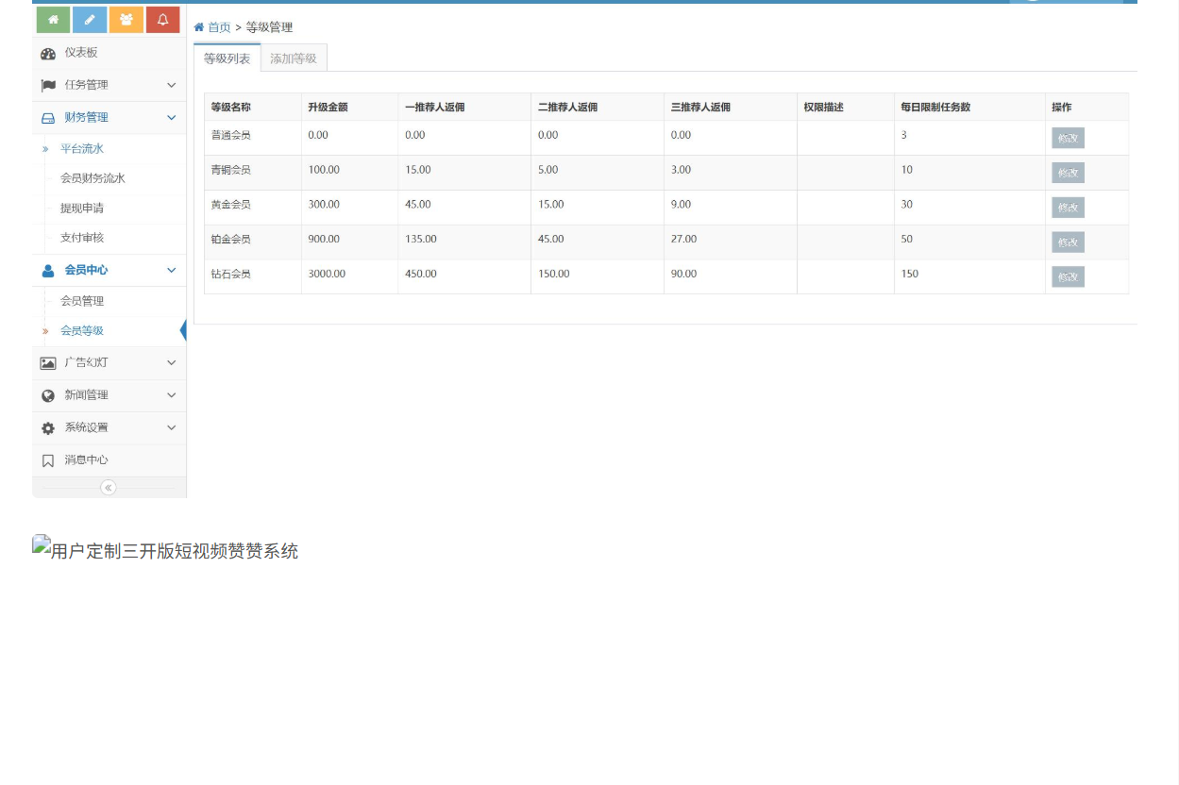Collapse the sidebar with double-arrow button

coord(109,488)
